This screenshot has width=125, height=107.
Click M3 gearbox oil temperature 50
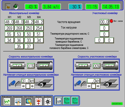tap(29, 34)
